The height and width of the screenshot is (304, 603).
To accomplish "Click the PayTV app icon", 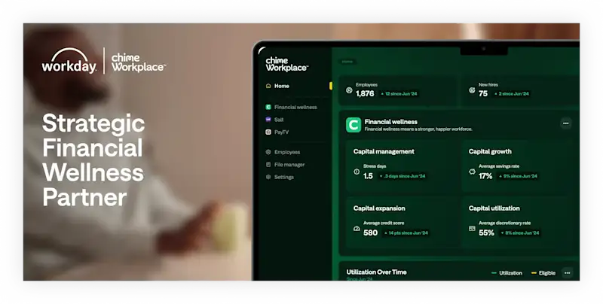I will click(268, 132).
